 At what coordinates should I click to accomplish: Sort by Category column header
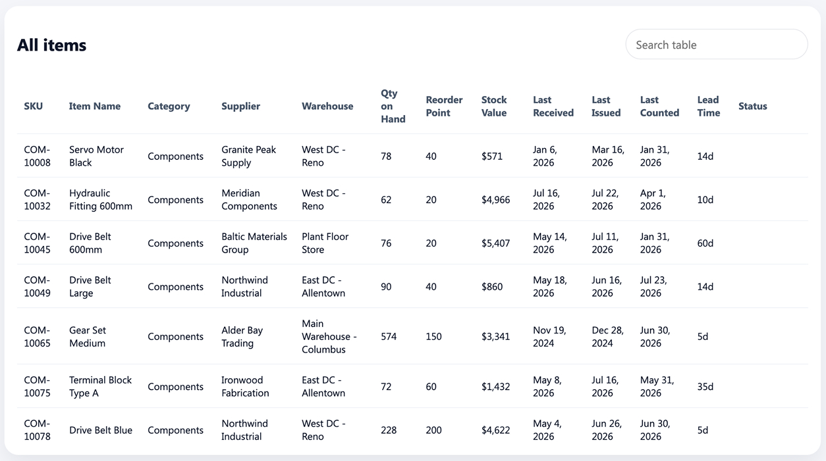pyautogui.click(x=169, y=106)
